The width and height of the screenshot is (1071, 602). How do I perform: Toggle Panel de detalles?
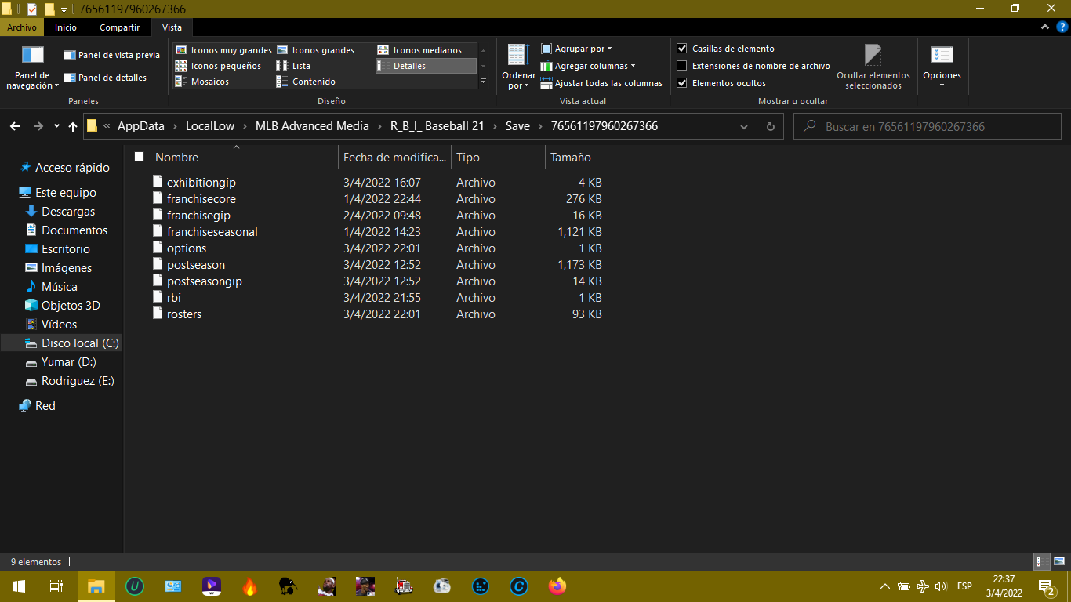[105, 78]
